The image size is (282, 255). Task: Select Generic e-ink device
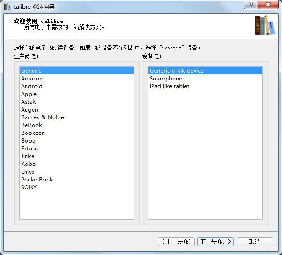205,70
